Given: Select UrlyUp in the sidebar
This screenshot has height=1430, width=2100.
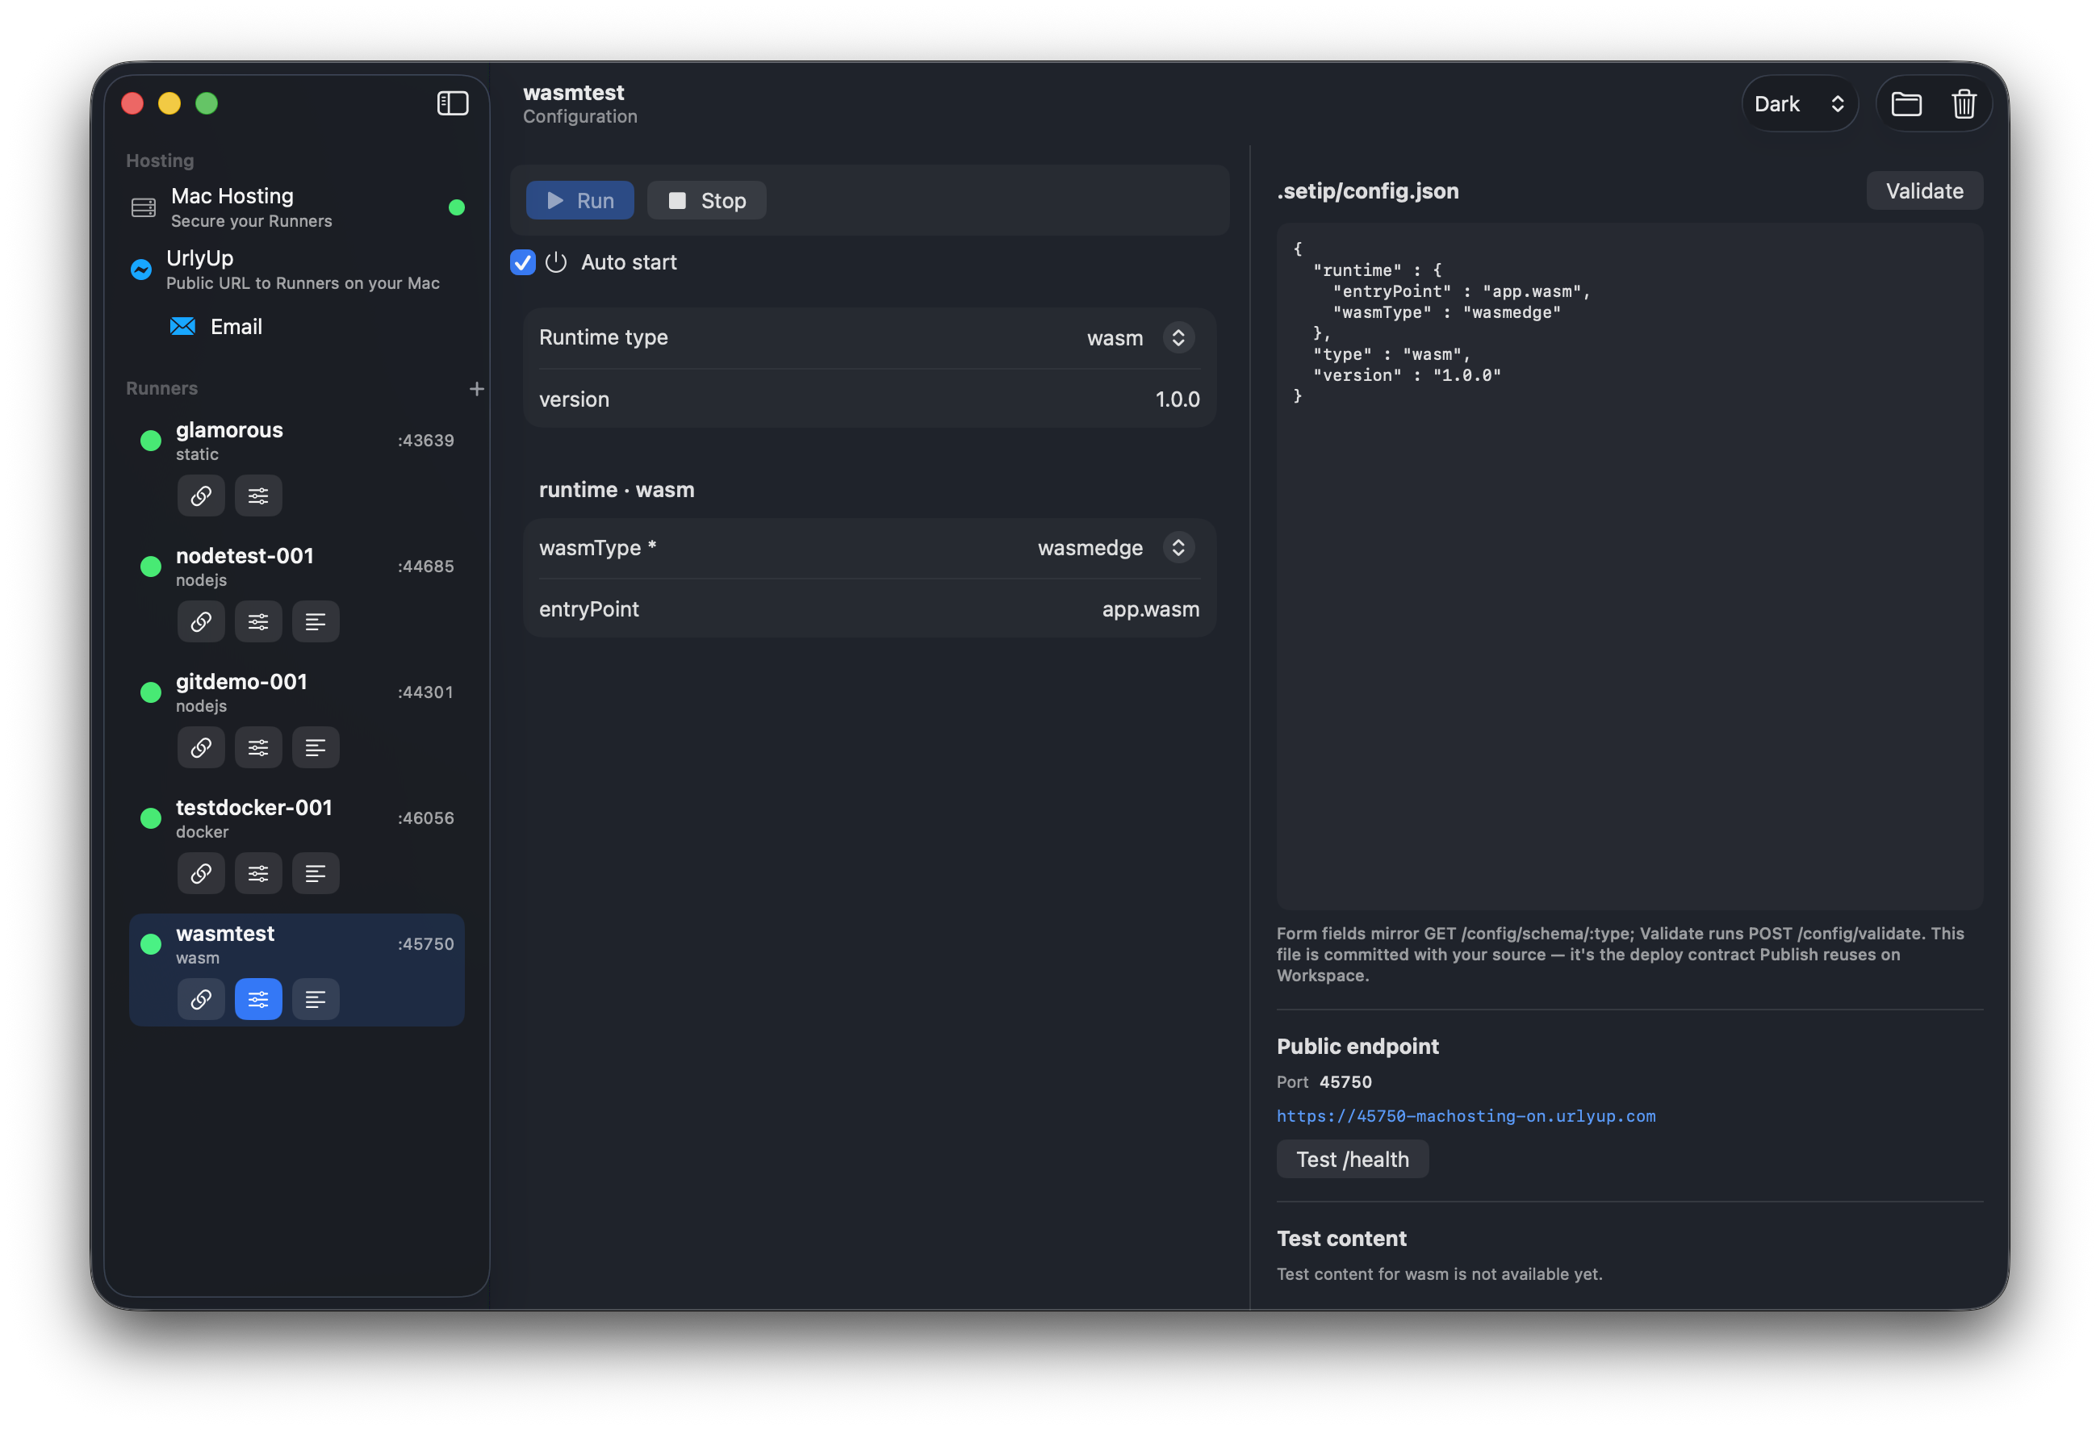Looking at the screenshot, I should 296,270.
